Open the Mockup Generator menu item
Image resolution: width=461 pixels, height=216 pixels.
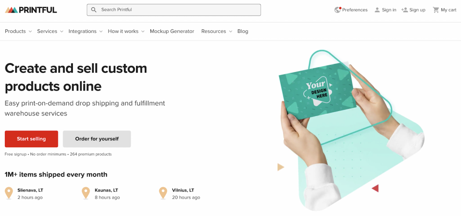(172, 31)
